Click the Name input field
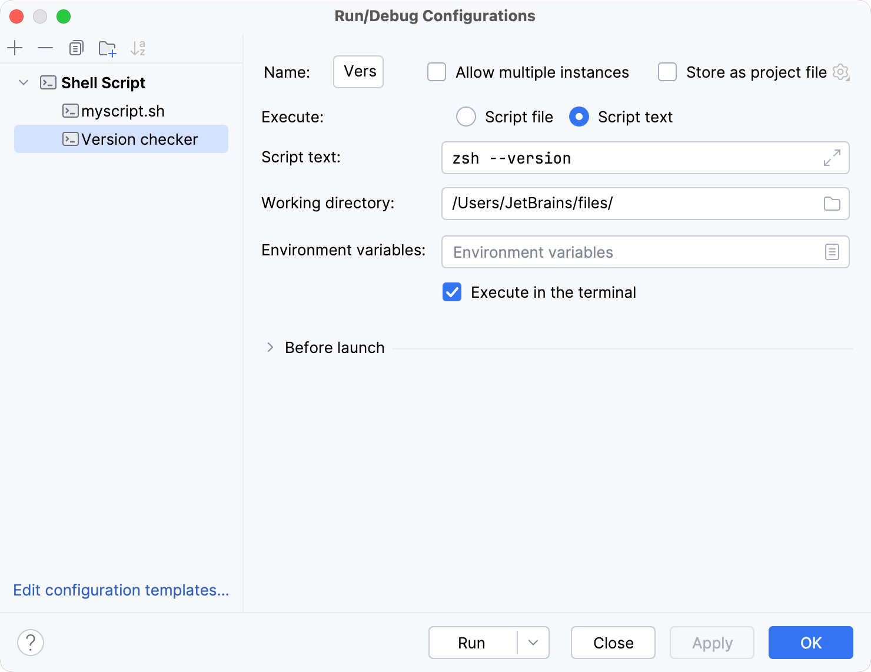This screenshot has width=871, height=672. [358, 72]
